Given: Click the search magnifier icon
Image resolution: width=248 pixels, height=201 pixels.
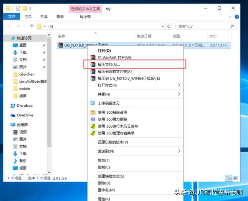Looking at the screenshot, I should pyautogui.click(x=232, y=26).
